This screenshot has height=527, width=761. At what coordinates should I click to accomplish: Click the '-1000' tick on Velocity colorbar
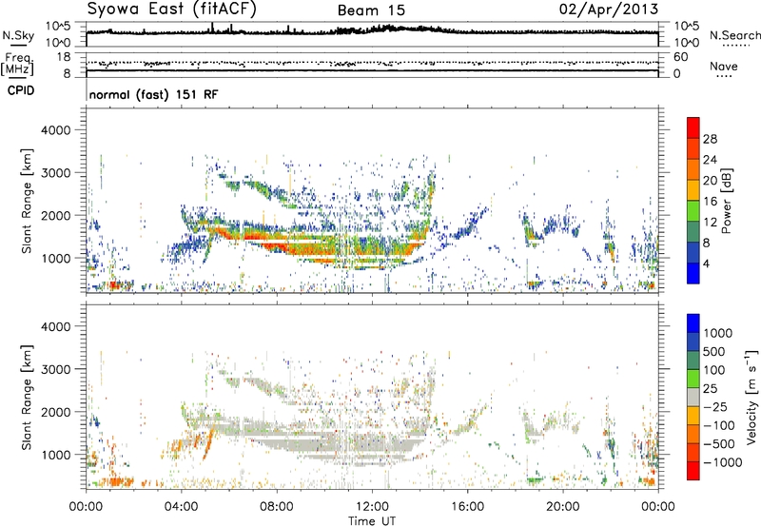(722, 462)
